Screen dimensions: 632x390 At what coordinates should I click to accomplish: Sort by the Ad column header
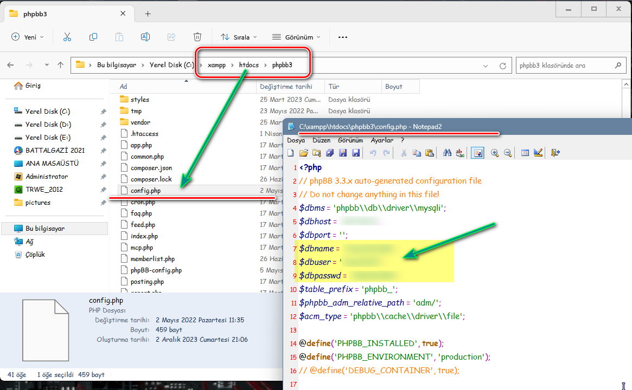tap(183, 87)
